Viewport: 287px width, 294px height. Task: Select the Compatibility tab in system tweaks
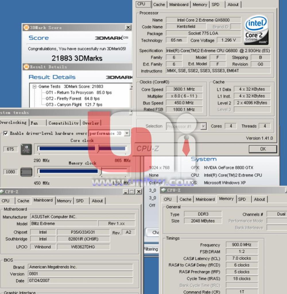(63, 123)
